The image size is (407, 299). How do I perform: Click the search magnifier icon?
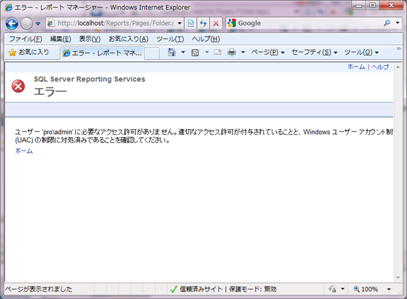point(388,23)
